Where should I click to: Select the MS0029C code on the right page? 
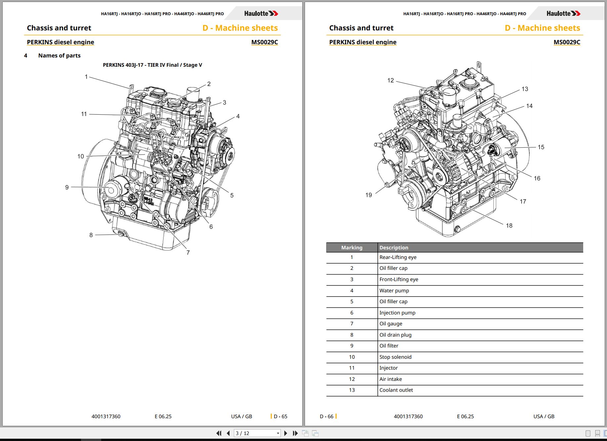(567, 42)
